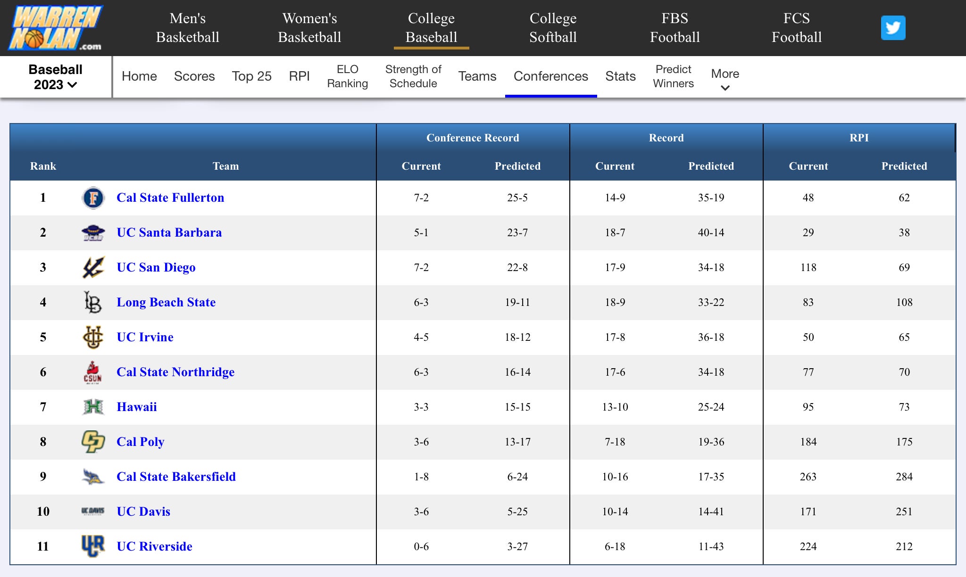The image size is (966, 577).
Task: Open the Stats tab
Action: [621, 76]
